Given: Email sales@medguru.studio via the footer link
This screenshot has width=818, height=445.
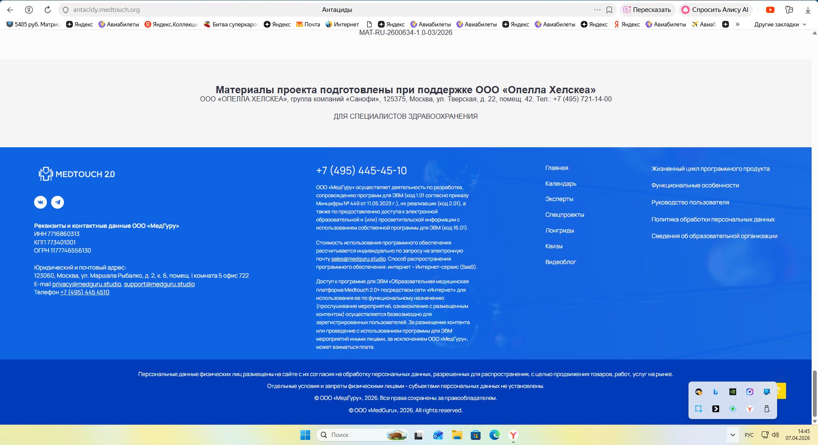Looking at the screenshot, I should [x=358, y=259].
